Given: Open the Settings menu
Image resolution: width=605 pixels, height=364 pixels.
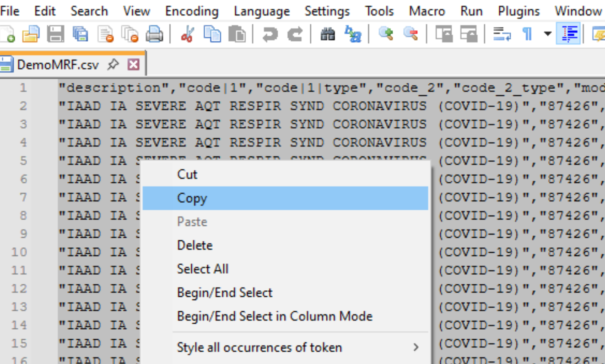Looking at the screenshot, I should click(x=327, y=11).
